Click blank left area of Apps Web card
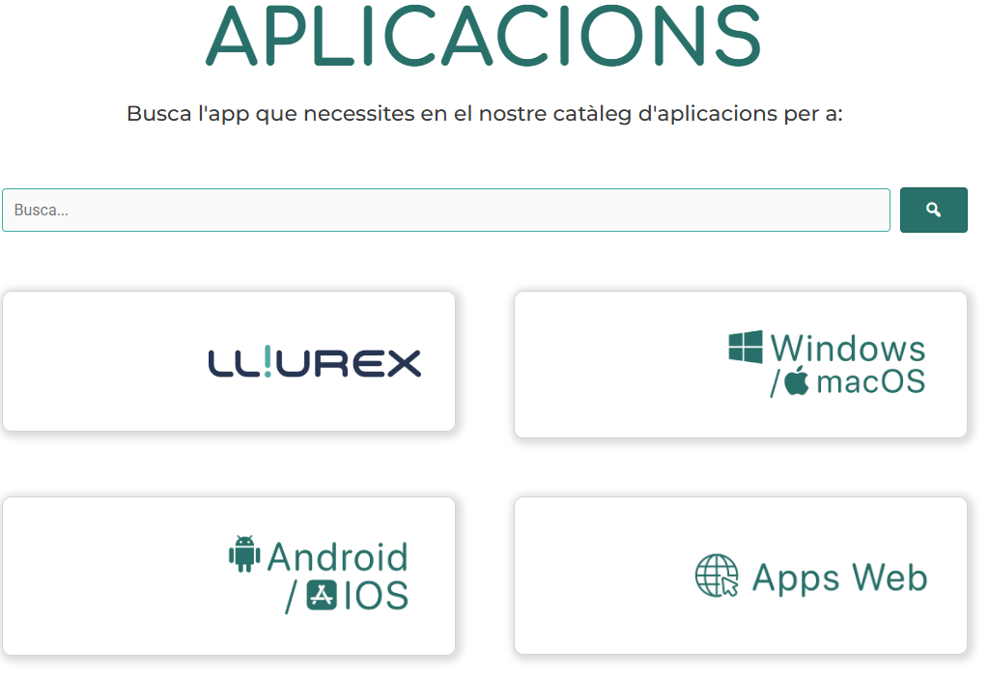This screenshot has height=676, width=989. tap(599, 576)
